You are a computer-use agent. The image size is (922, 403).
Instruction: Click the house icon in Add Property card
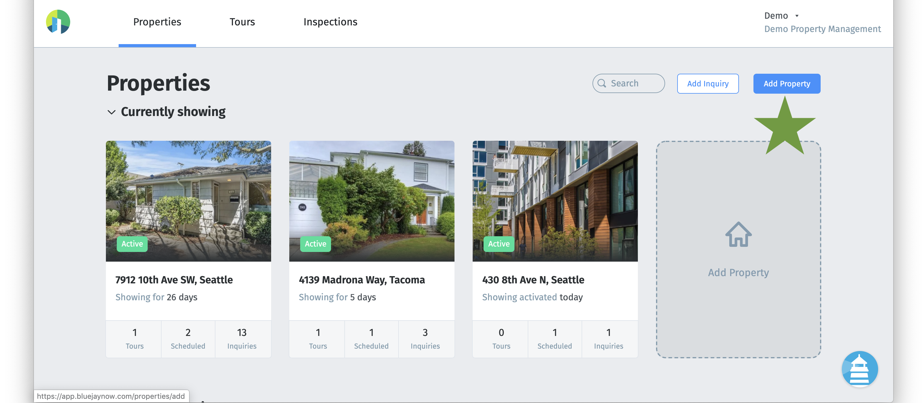738,234
